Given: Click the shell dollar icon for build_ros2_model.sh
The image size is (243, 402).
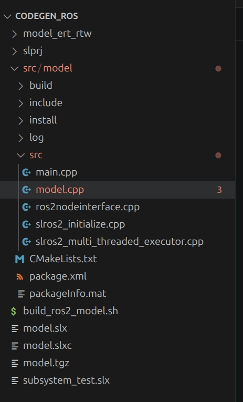Looking at the screenshot, I should coord(14,311).
